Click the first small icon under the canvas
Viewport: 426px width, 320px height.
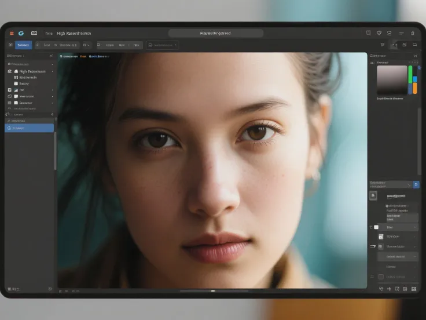(60, 291)
